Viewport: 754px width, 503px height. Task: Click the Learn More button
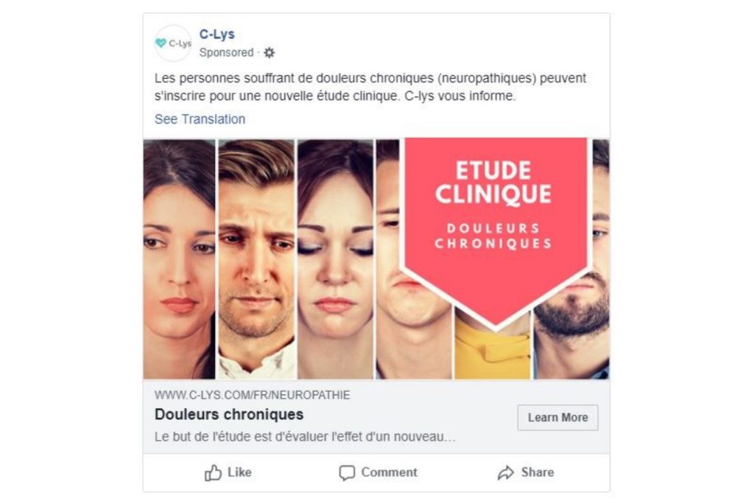click(x=558, y=418)
